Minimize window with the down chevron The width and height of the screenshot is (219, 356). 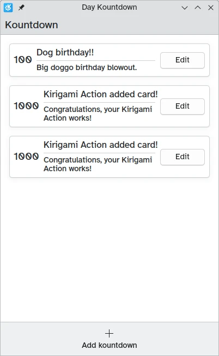coord(185,8)
